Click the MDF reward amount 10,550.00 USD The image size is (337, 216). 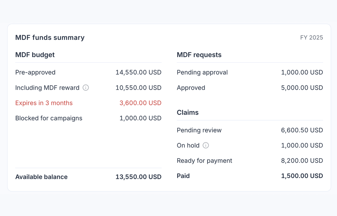pos(139,88)
